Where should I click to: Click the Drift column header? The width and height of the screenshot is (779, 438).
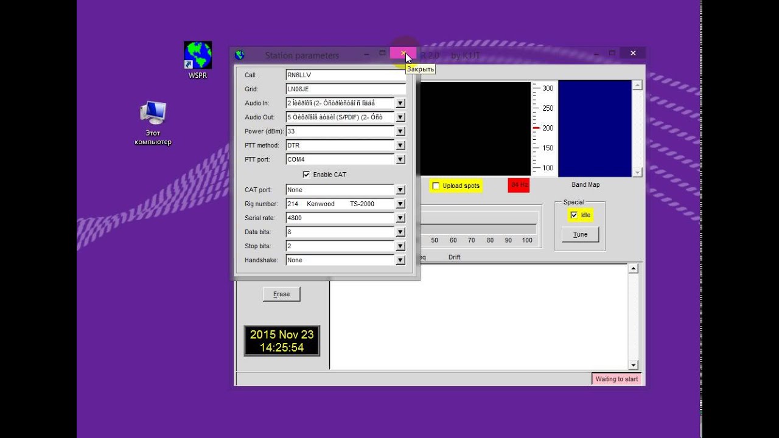tap(455, 257)
